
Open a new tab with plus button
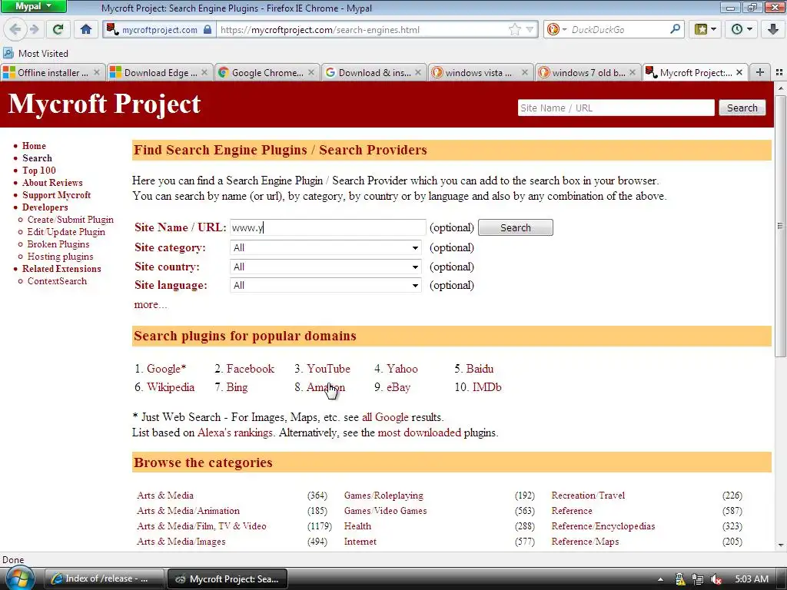pyautogui.click(x=760, y=72)
